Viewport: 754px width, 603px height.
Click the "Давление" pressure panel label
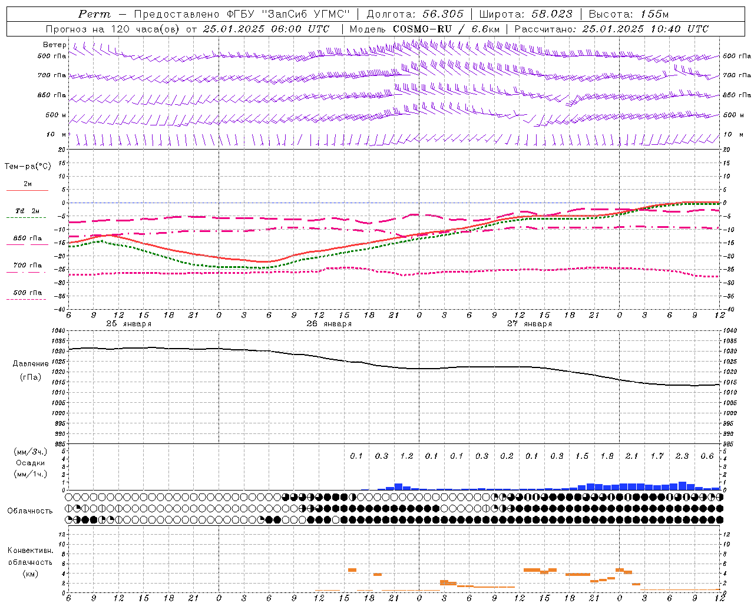(31, 364)
